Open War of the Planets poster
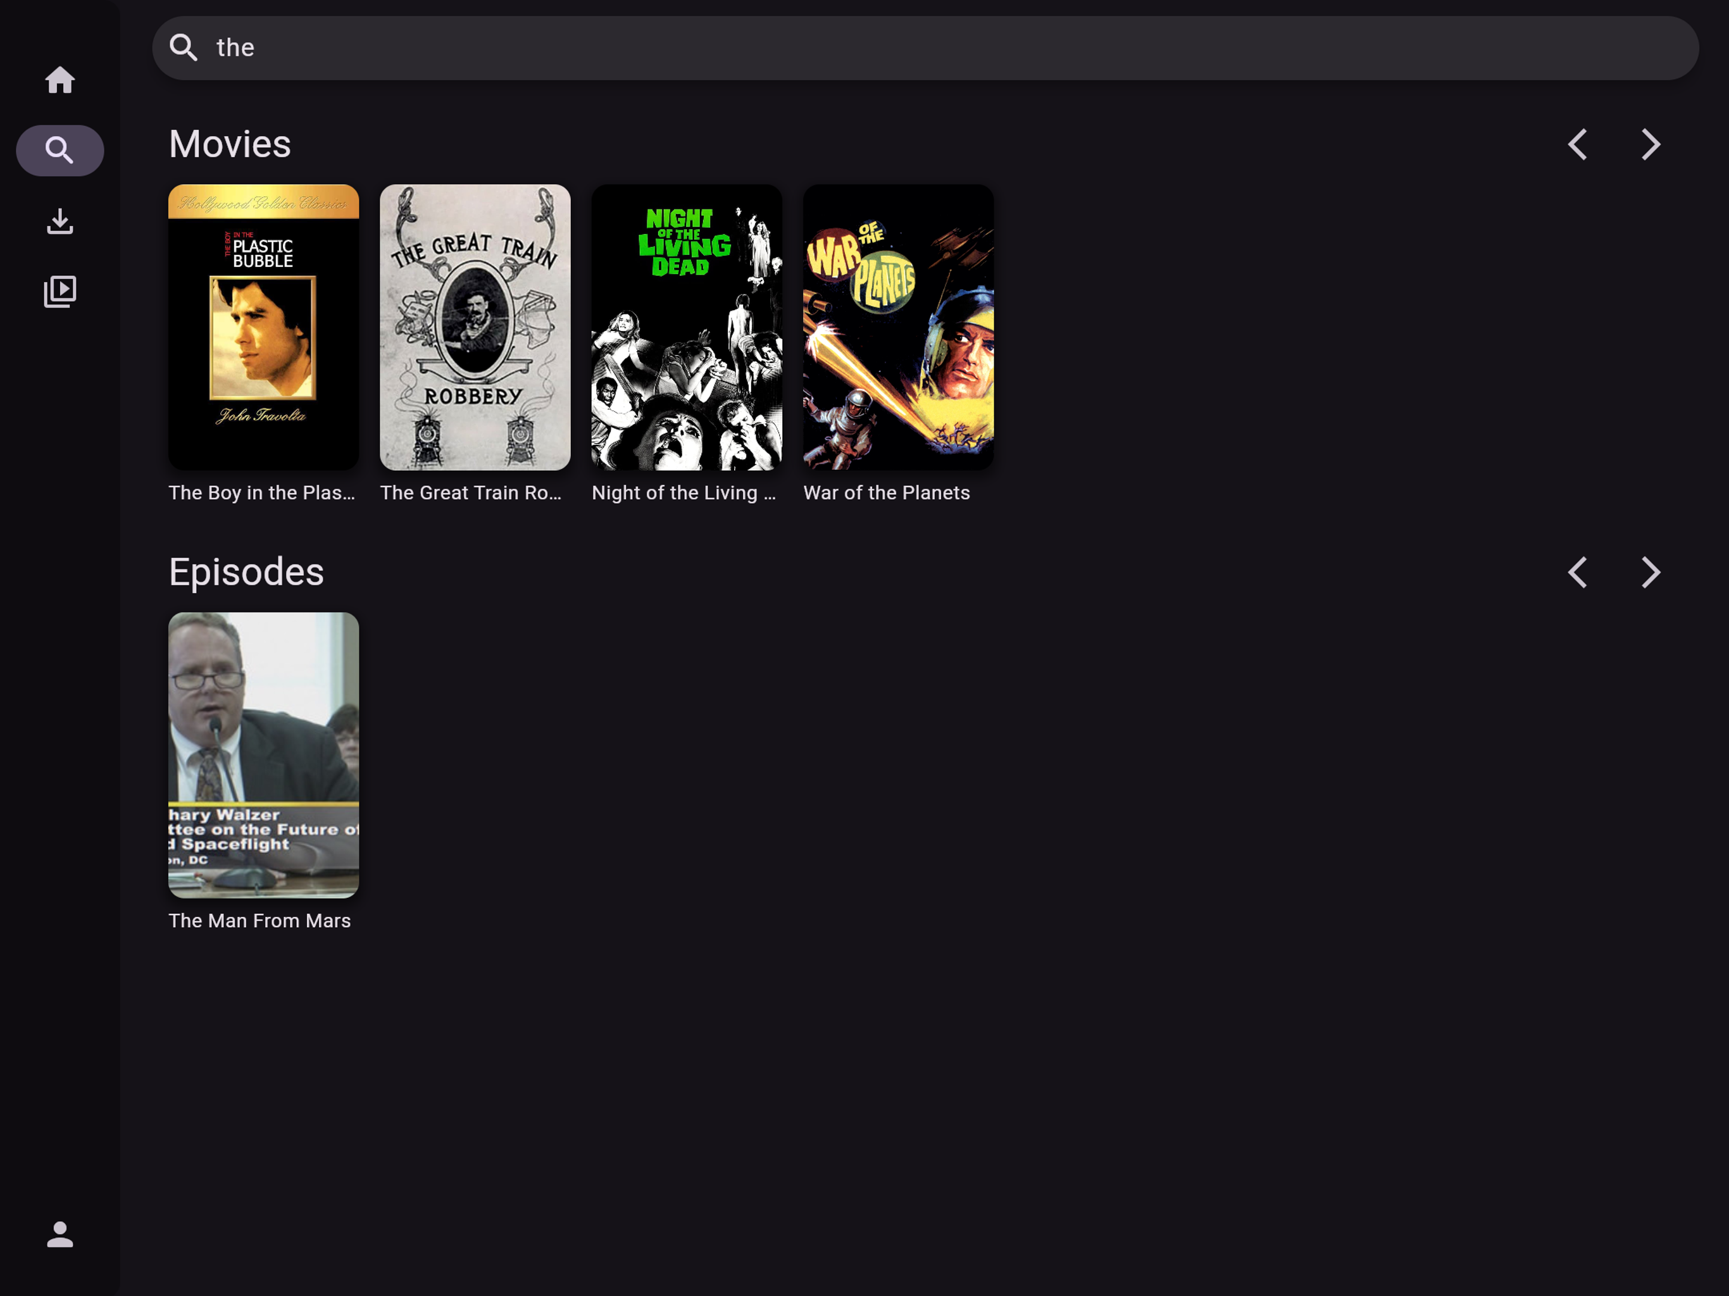 (898, 327)
